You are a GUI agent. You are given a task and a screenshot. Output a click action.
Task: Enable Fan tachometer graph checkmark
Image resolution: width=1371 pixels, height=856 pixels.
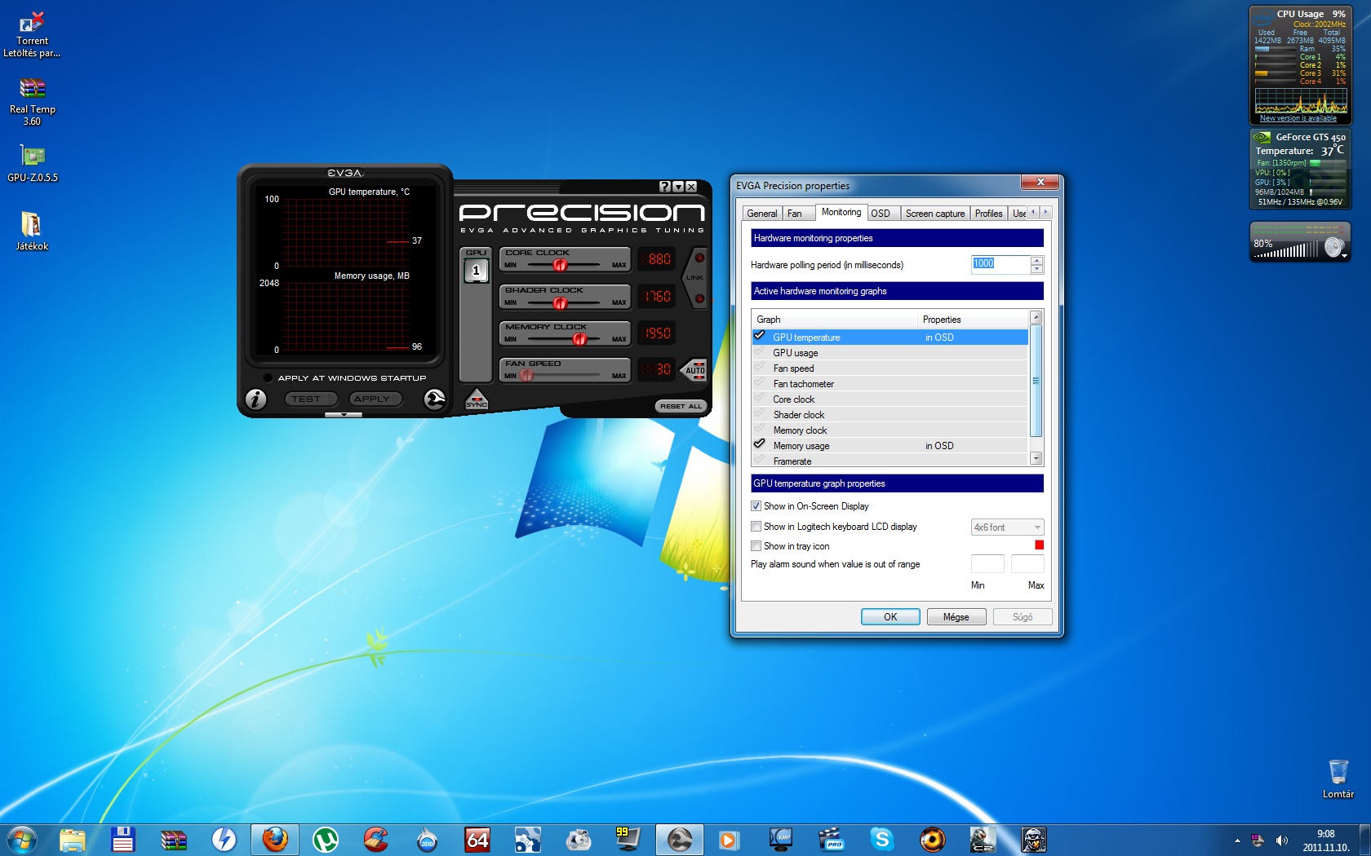[x=760, y=383]
